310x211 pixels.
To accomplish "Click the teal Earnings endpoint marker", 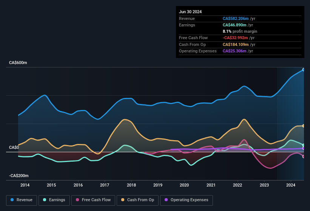I will (304, 145).
